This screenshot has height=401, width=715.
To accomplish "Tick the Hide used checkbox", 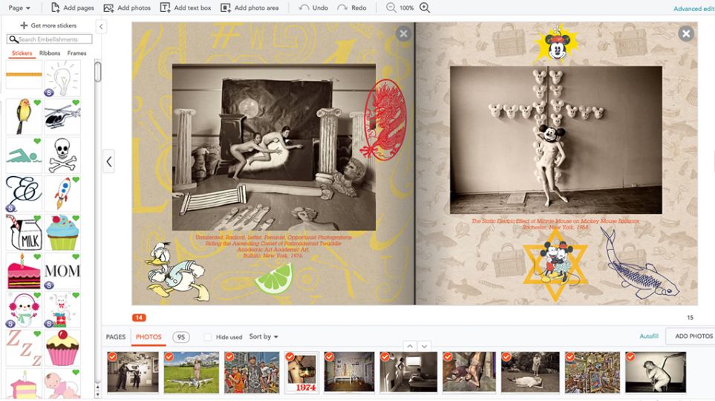I will 208,337.
